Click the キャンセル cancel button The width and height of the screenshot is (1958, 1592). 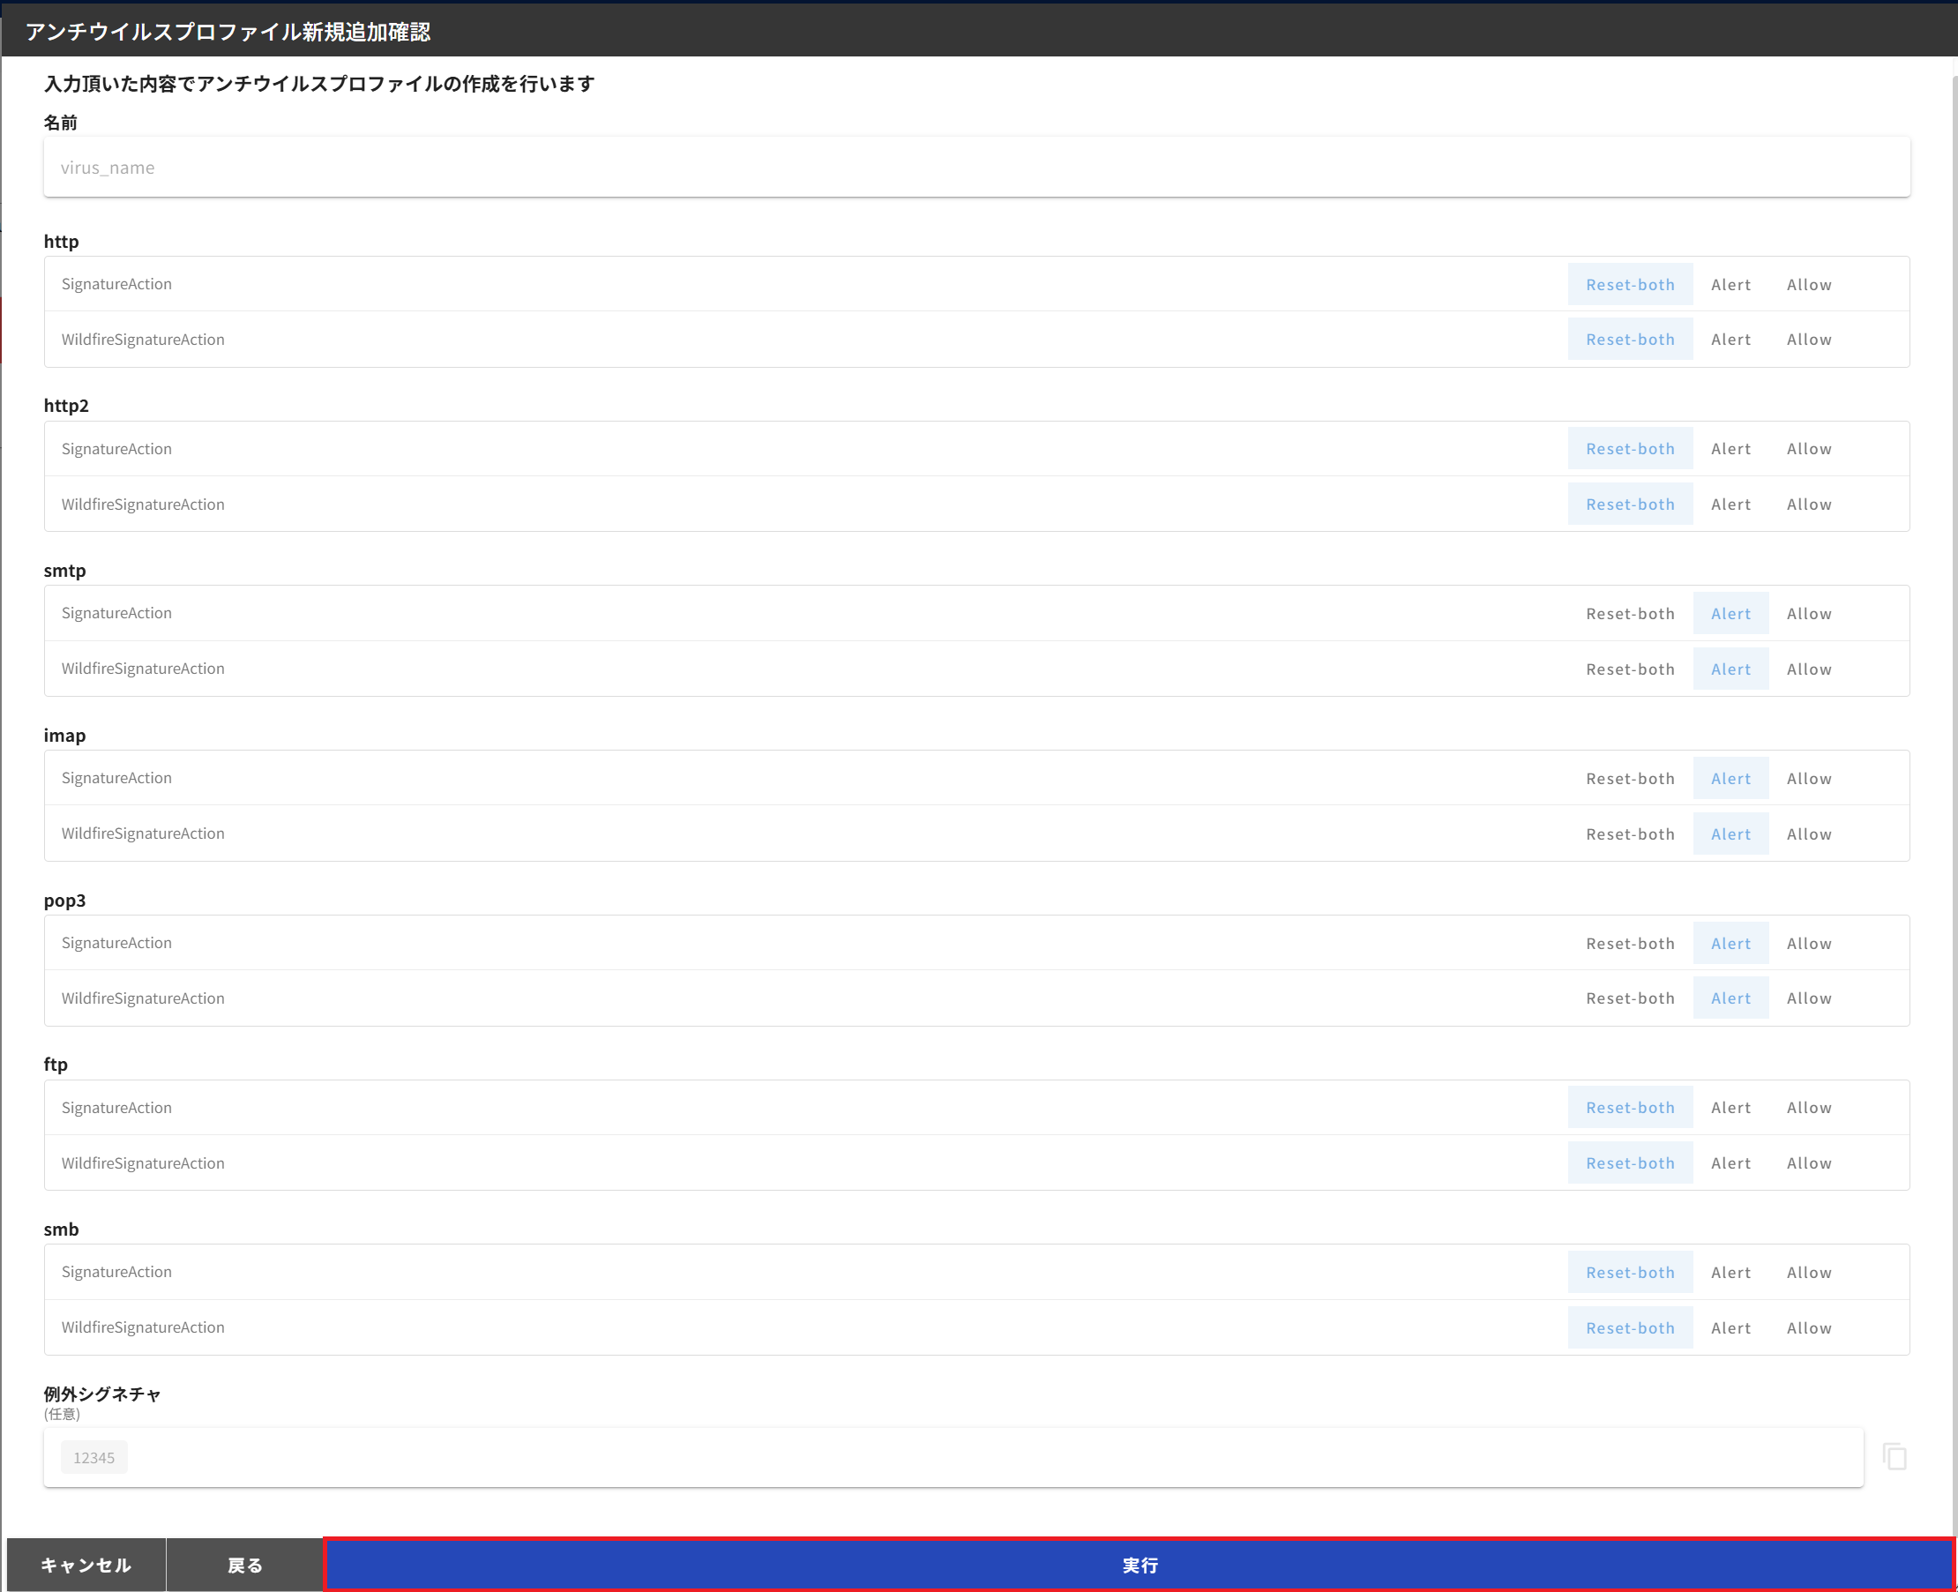pyautogui.click(x=86, y=1565)
